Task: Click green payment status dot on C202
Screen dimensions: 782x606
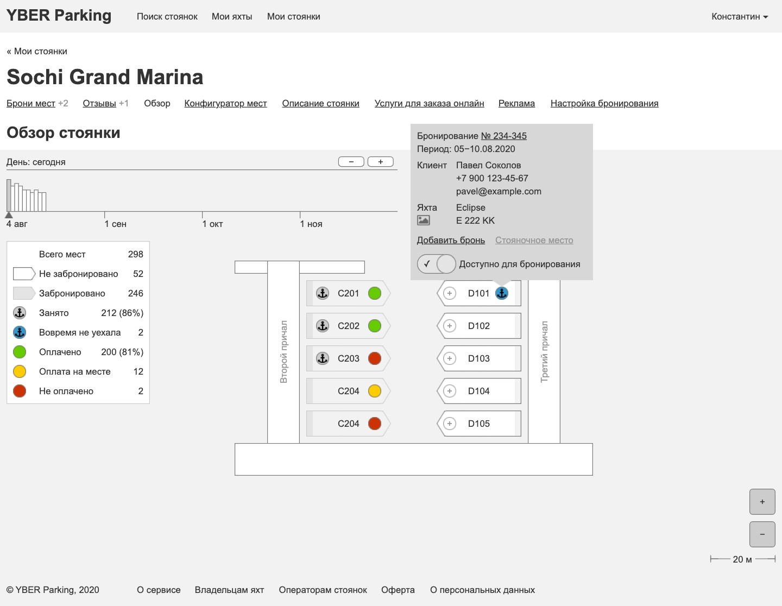Action: point(375,326)
